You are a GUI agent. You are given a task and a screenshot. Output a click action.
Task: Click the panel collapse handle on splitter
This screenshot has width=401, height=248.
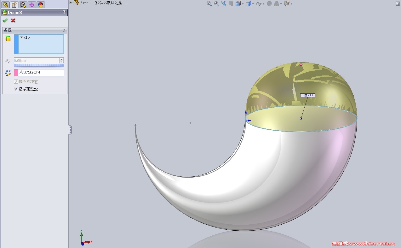point(70,130)
